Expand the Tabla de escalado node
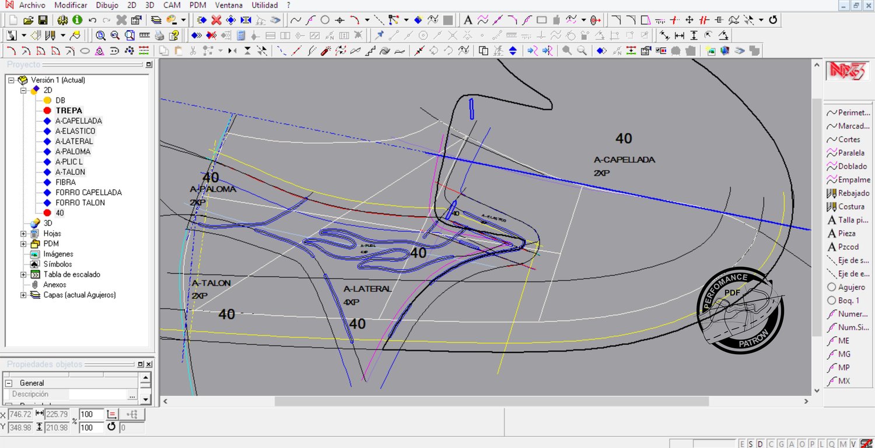The height and width of the screenshot is (448, 875). click(23, 274)
